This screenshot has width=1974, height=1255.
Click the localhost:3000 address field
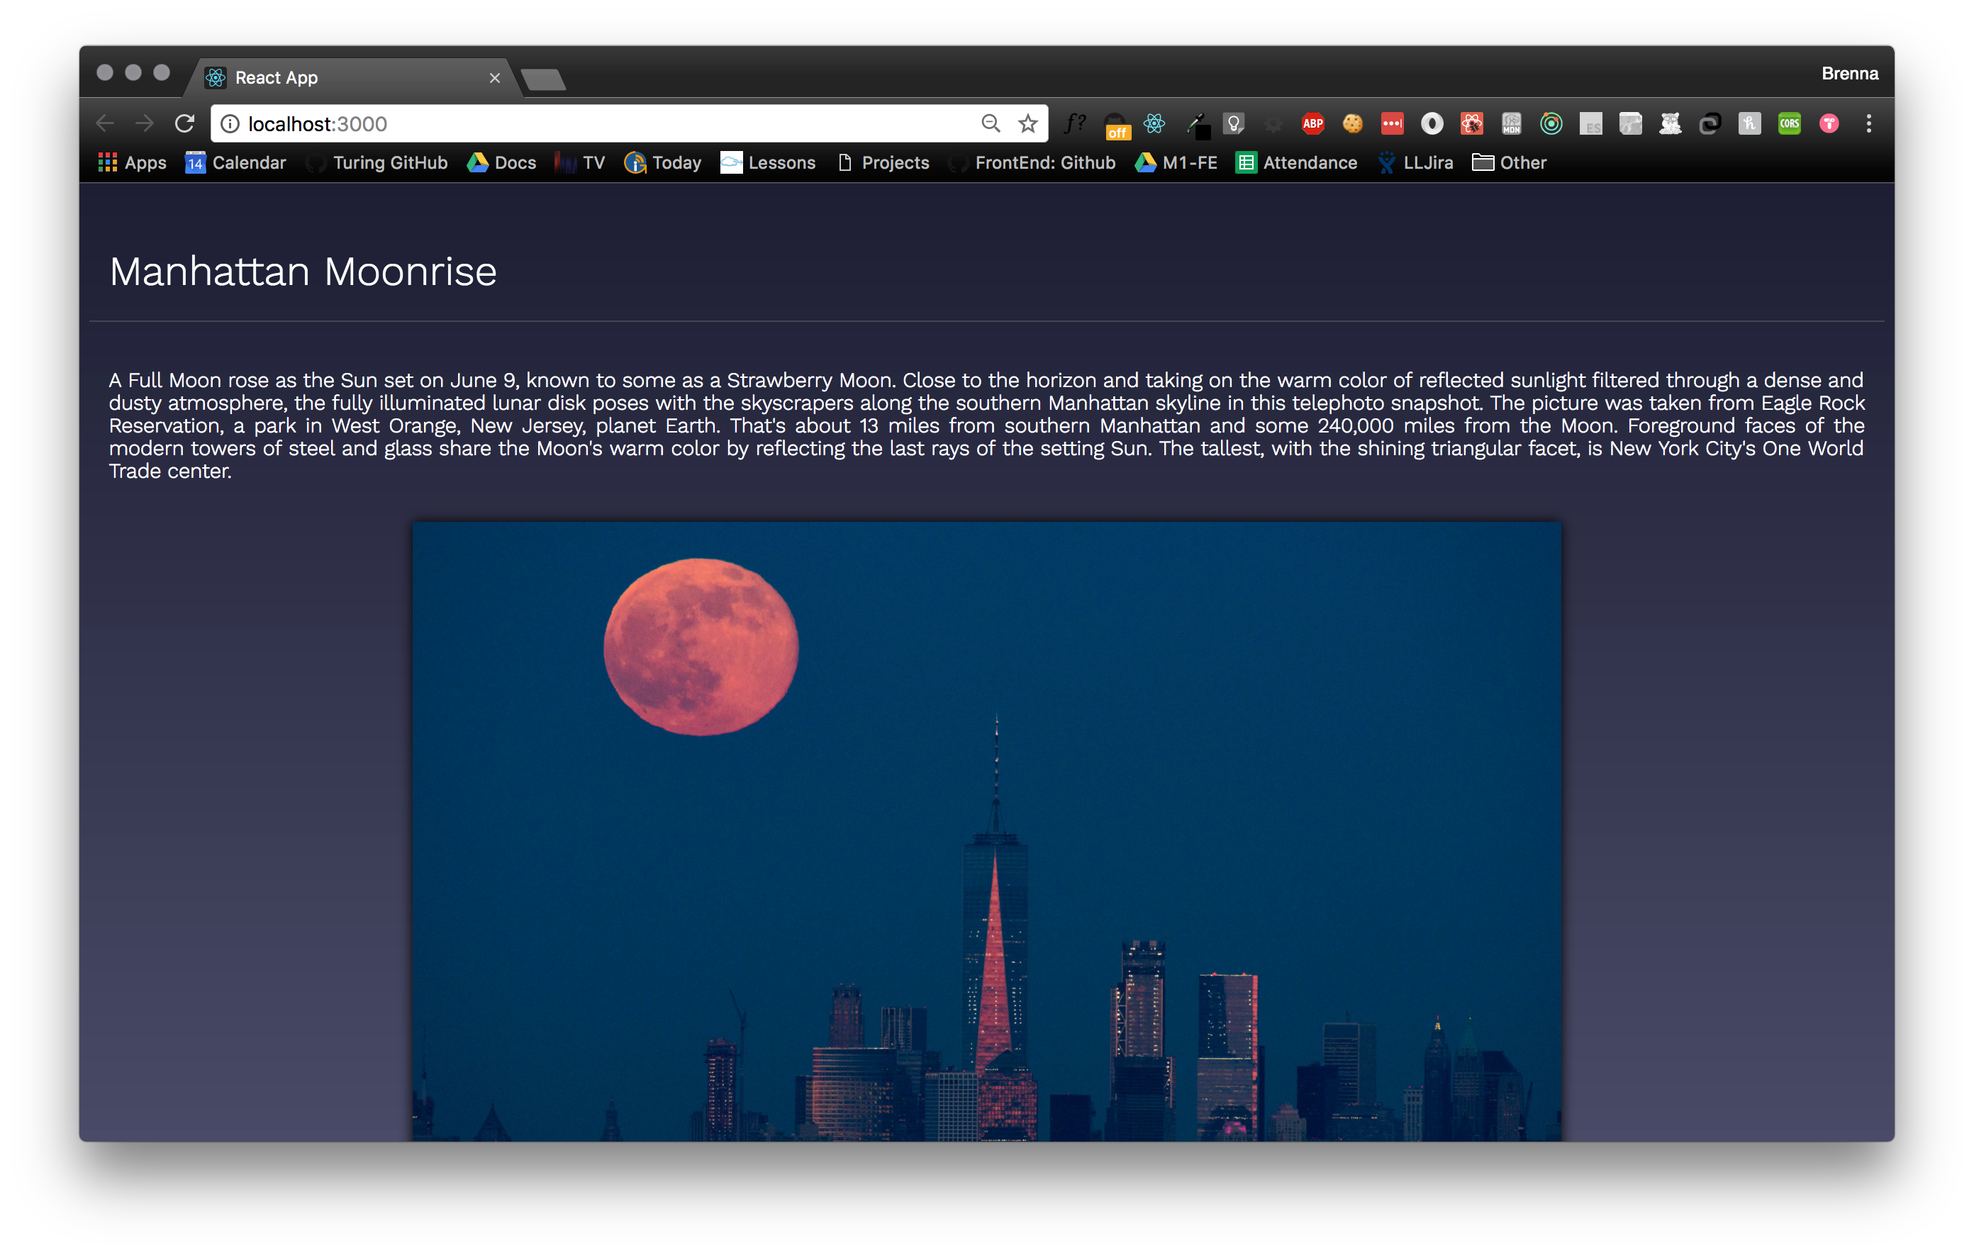tap(574, 124)
